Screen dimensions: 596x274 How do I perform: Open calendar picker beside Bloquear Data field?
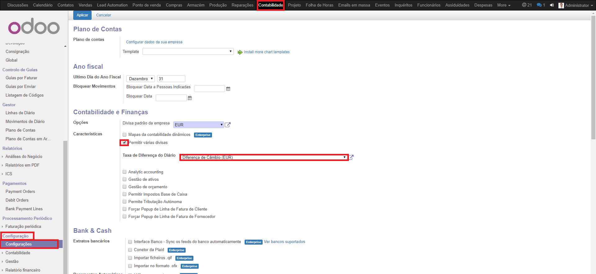tap(190, 98)
